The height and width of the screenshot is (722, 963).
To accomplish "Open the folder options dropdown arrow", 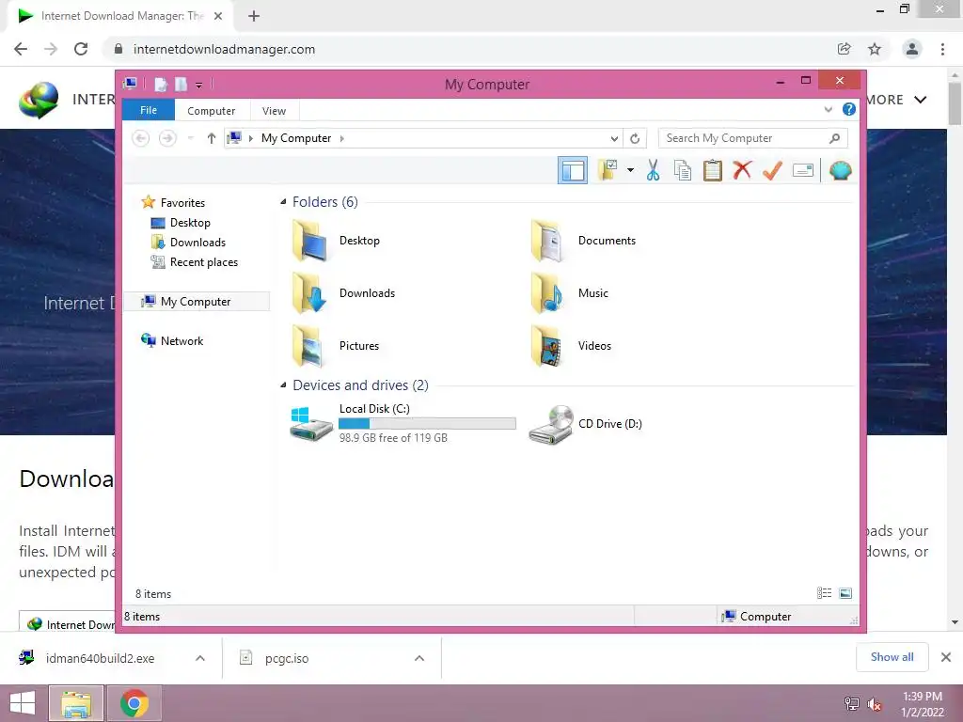I will pyautogui.click(x=630, y=170).
